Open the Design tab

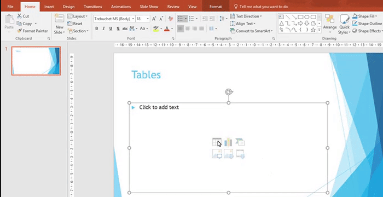[68, 7]
